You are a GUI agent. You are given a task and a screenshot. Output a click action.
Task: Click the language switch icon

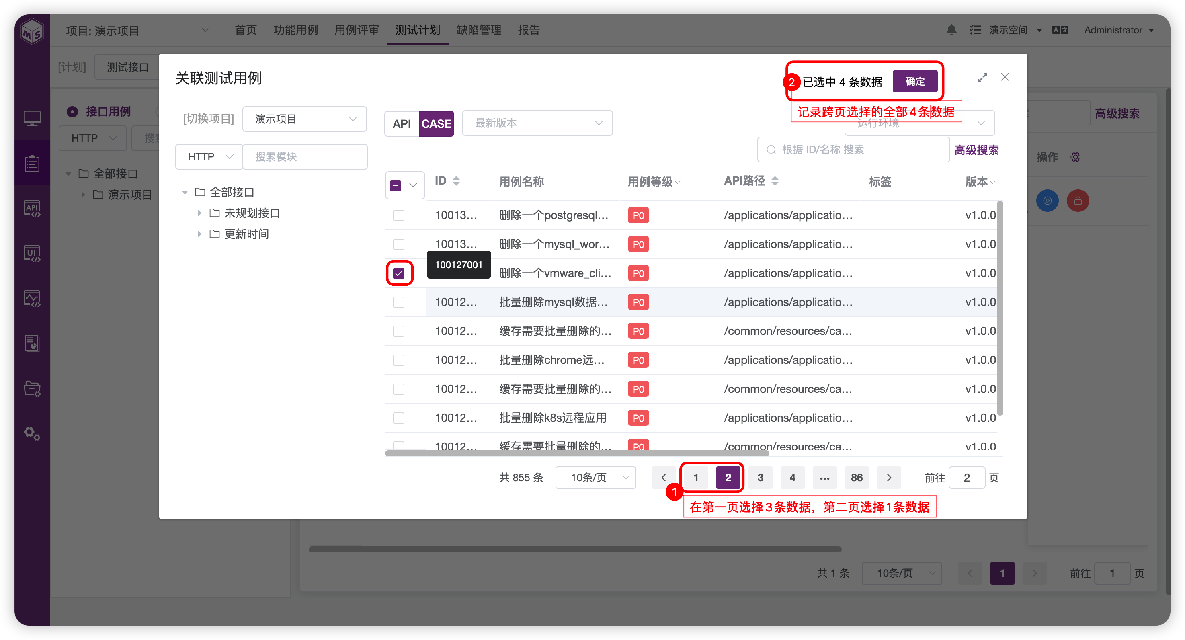coord(1060,31)
